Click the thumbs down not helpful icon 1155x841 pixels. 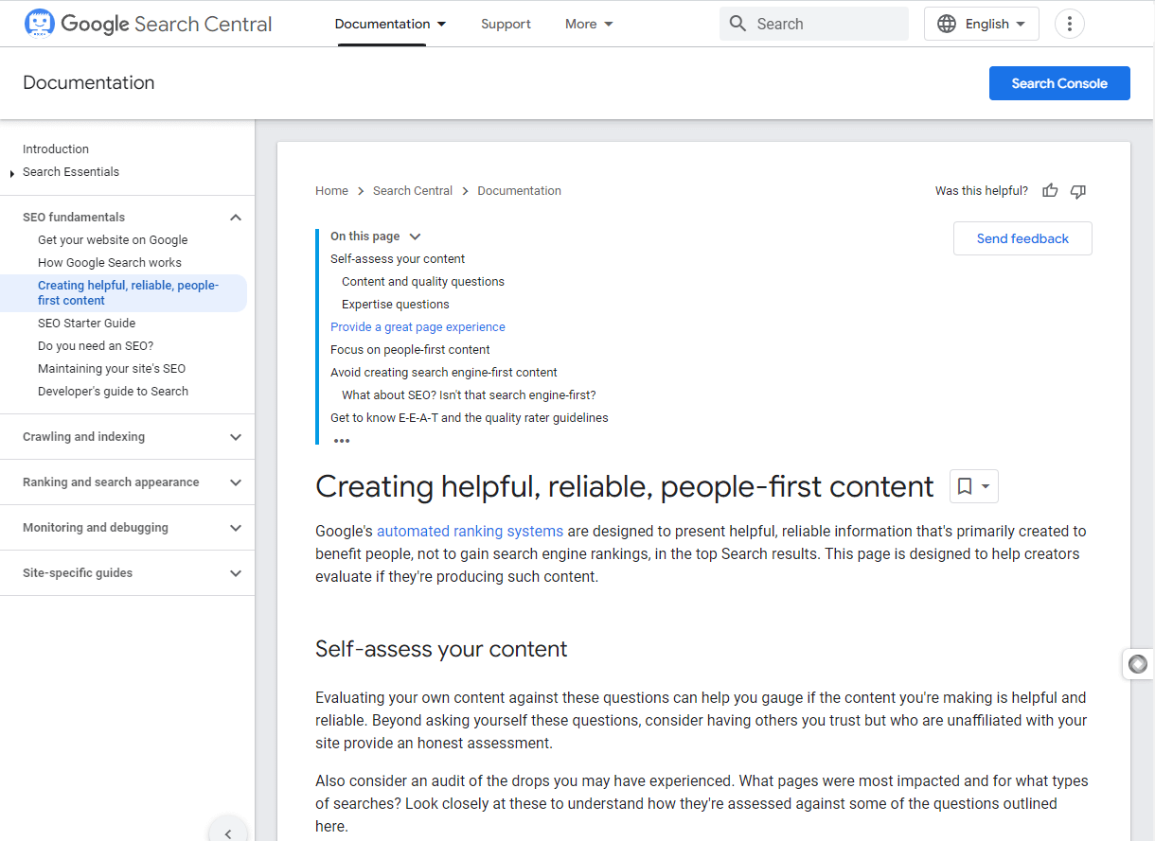coord(1077,191)
